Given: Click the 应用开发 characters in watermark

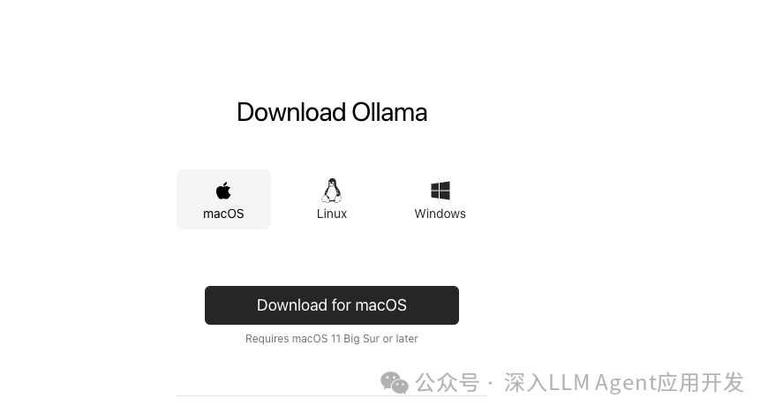Looking at the screenshot, I should [x=700, y=383].
